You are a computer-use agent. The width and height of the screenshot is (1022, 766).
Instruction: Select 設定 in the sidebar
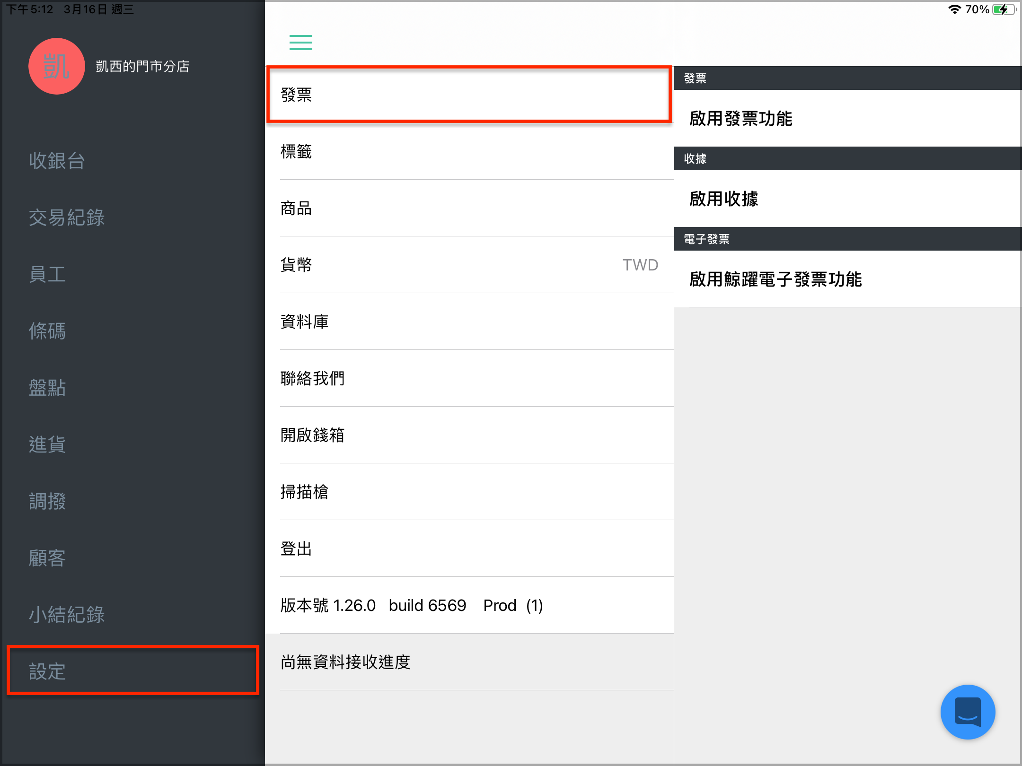pyautogui.click(x=132, y=670)
